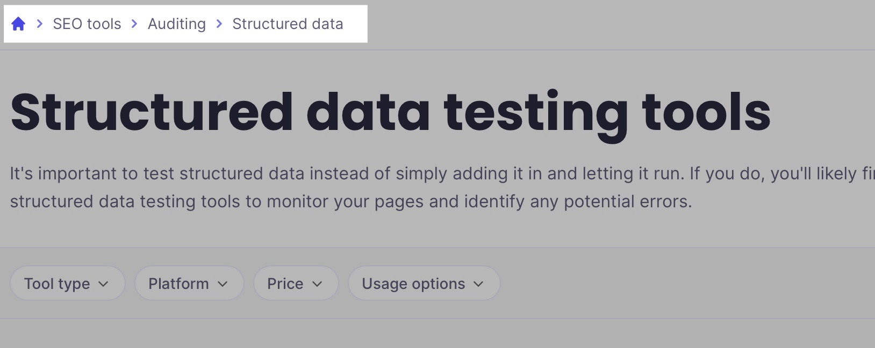Expand the Usage options filter
875x348 pixels.
pos(424,284)
